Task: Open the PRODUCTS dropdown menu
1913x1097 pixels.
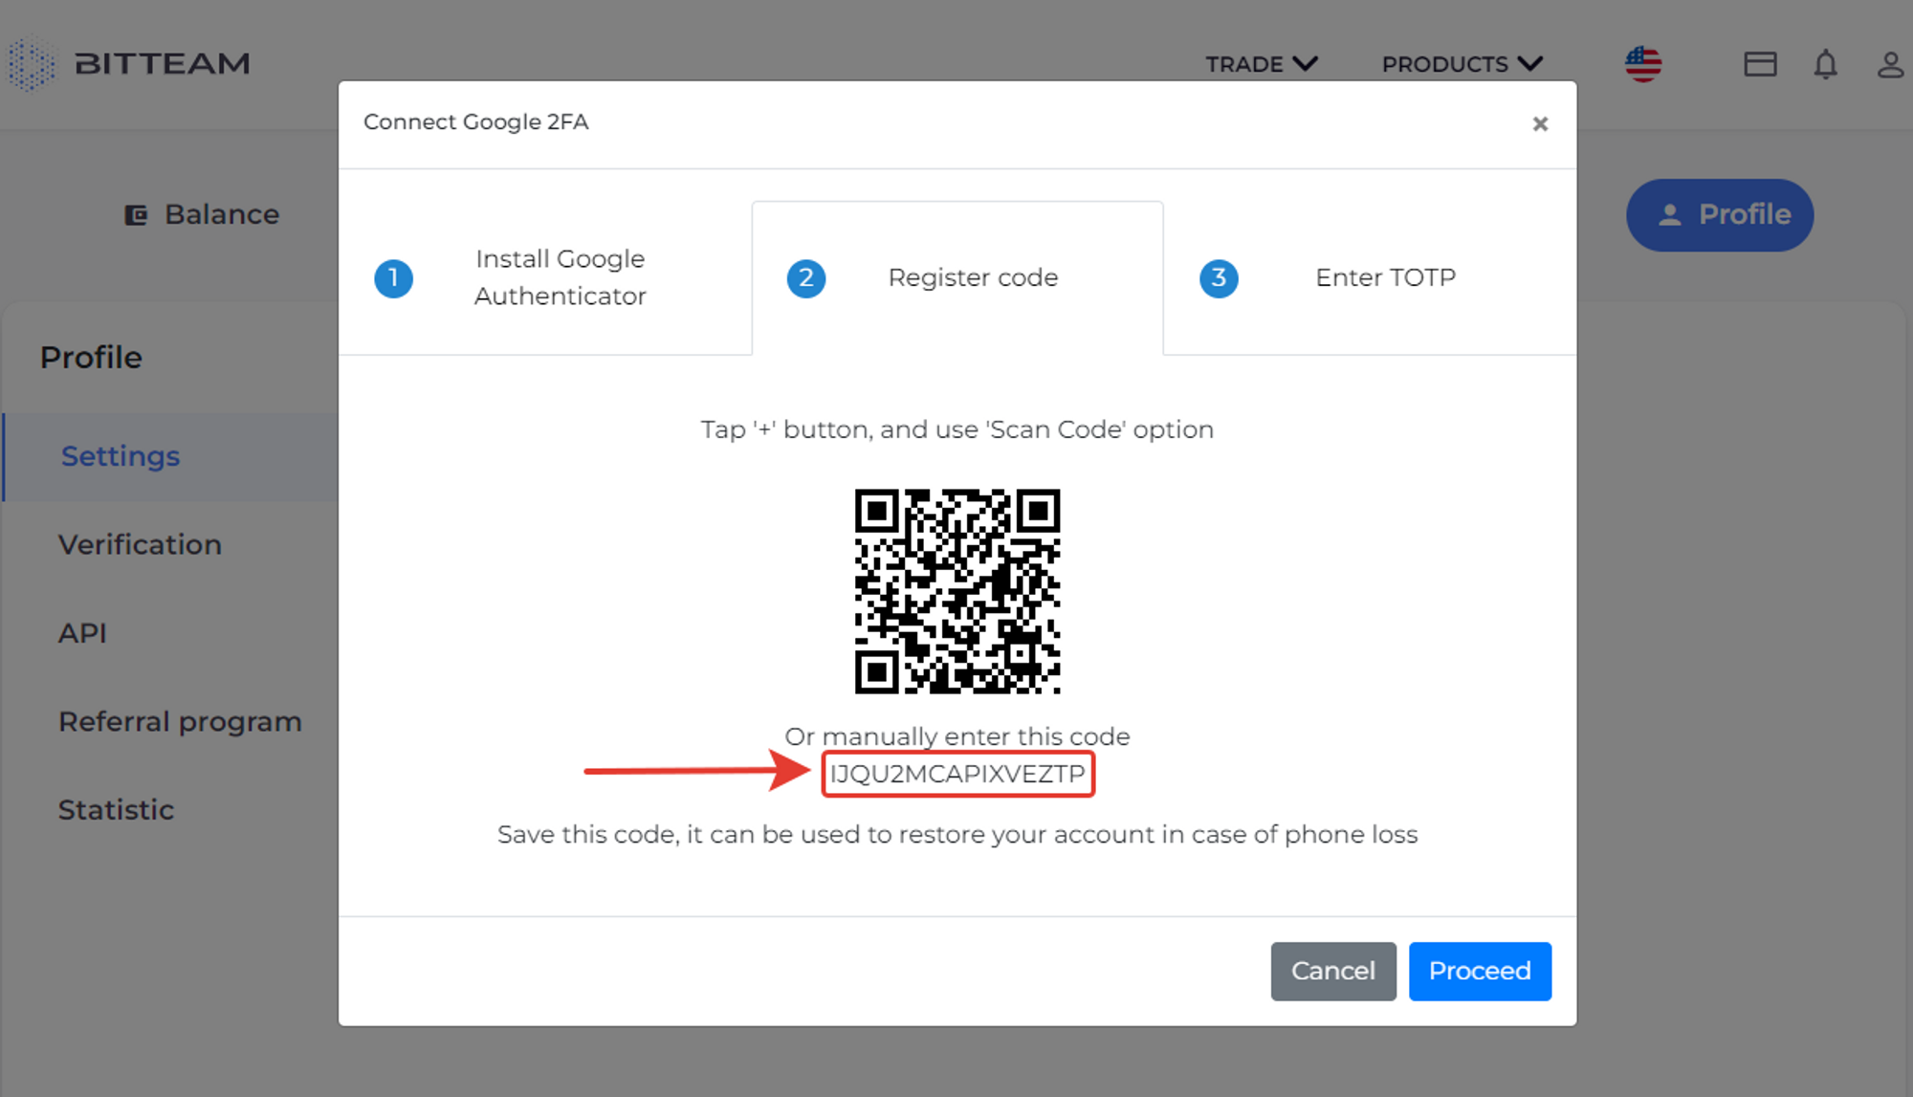Action: pos(1462,64)
